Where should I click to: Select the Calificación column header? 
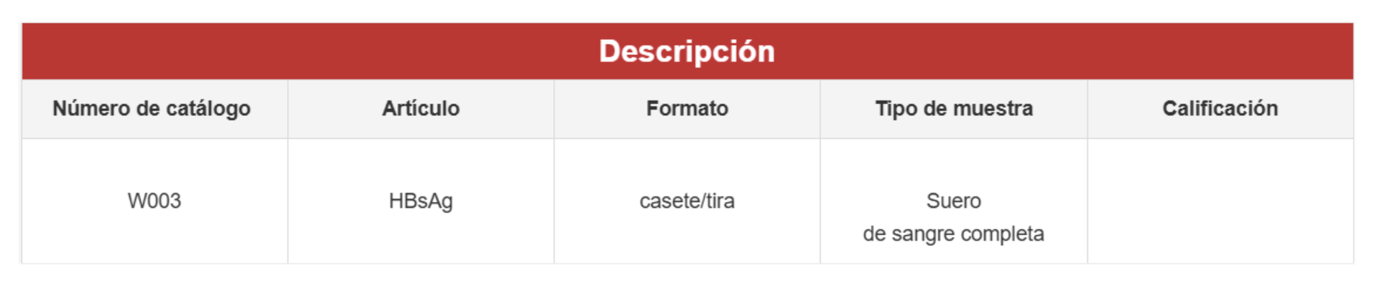tap(1220, 108)
